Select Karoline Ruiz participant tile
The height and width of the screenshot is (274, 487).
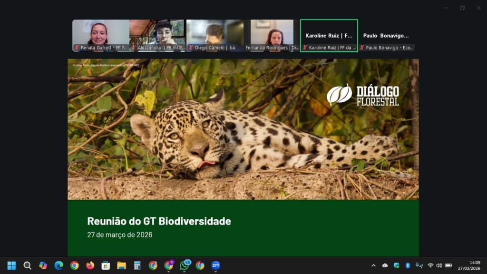[x=329, y=36]
